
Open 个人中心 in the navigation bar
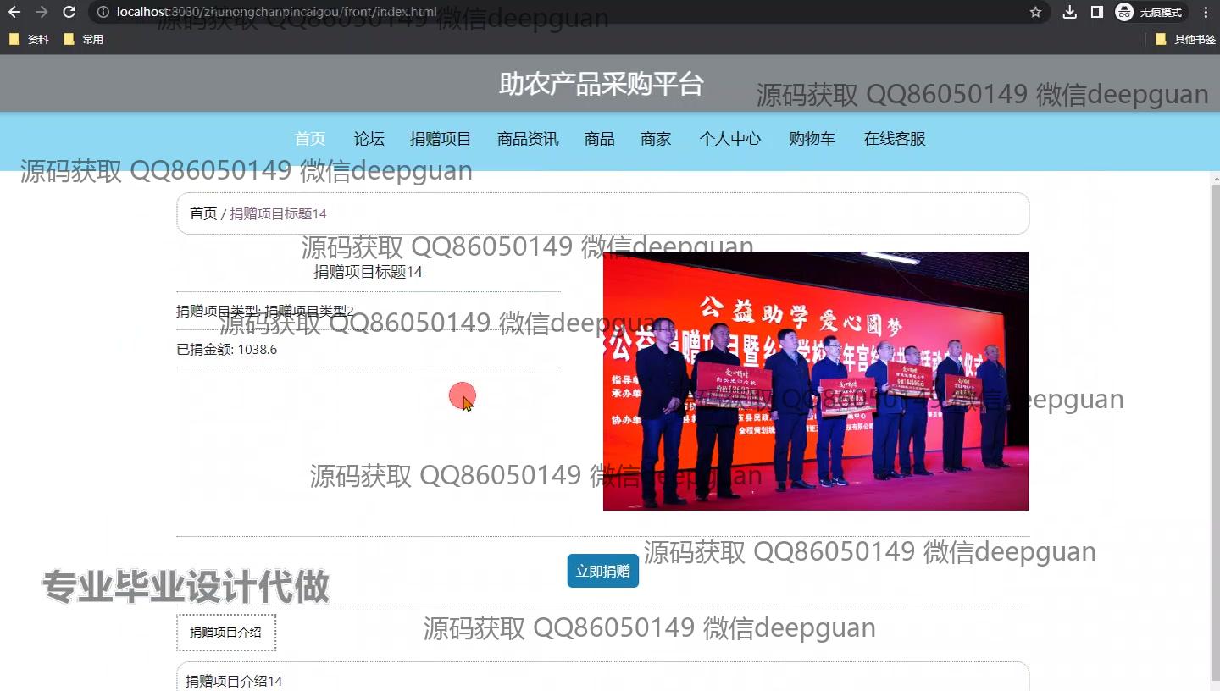tap(730, 139)
